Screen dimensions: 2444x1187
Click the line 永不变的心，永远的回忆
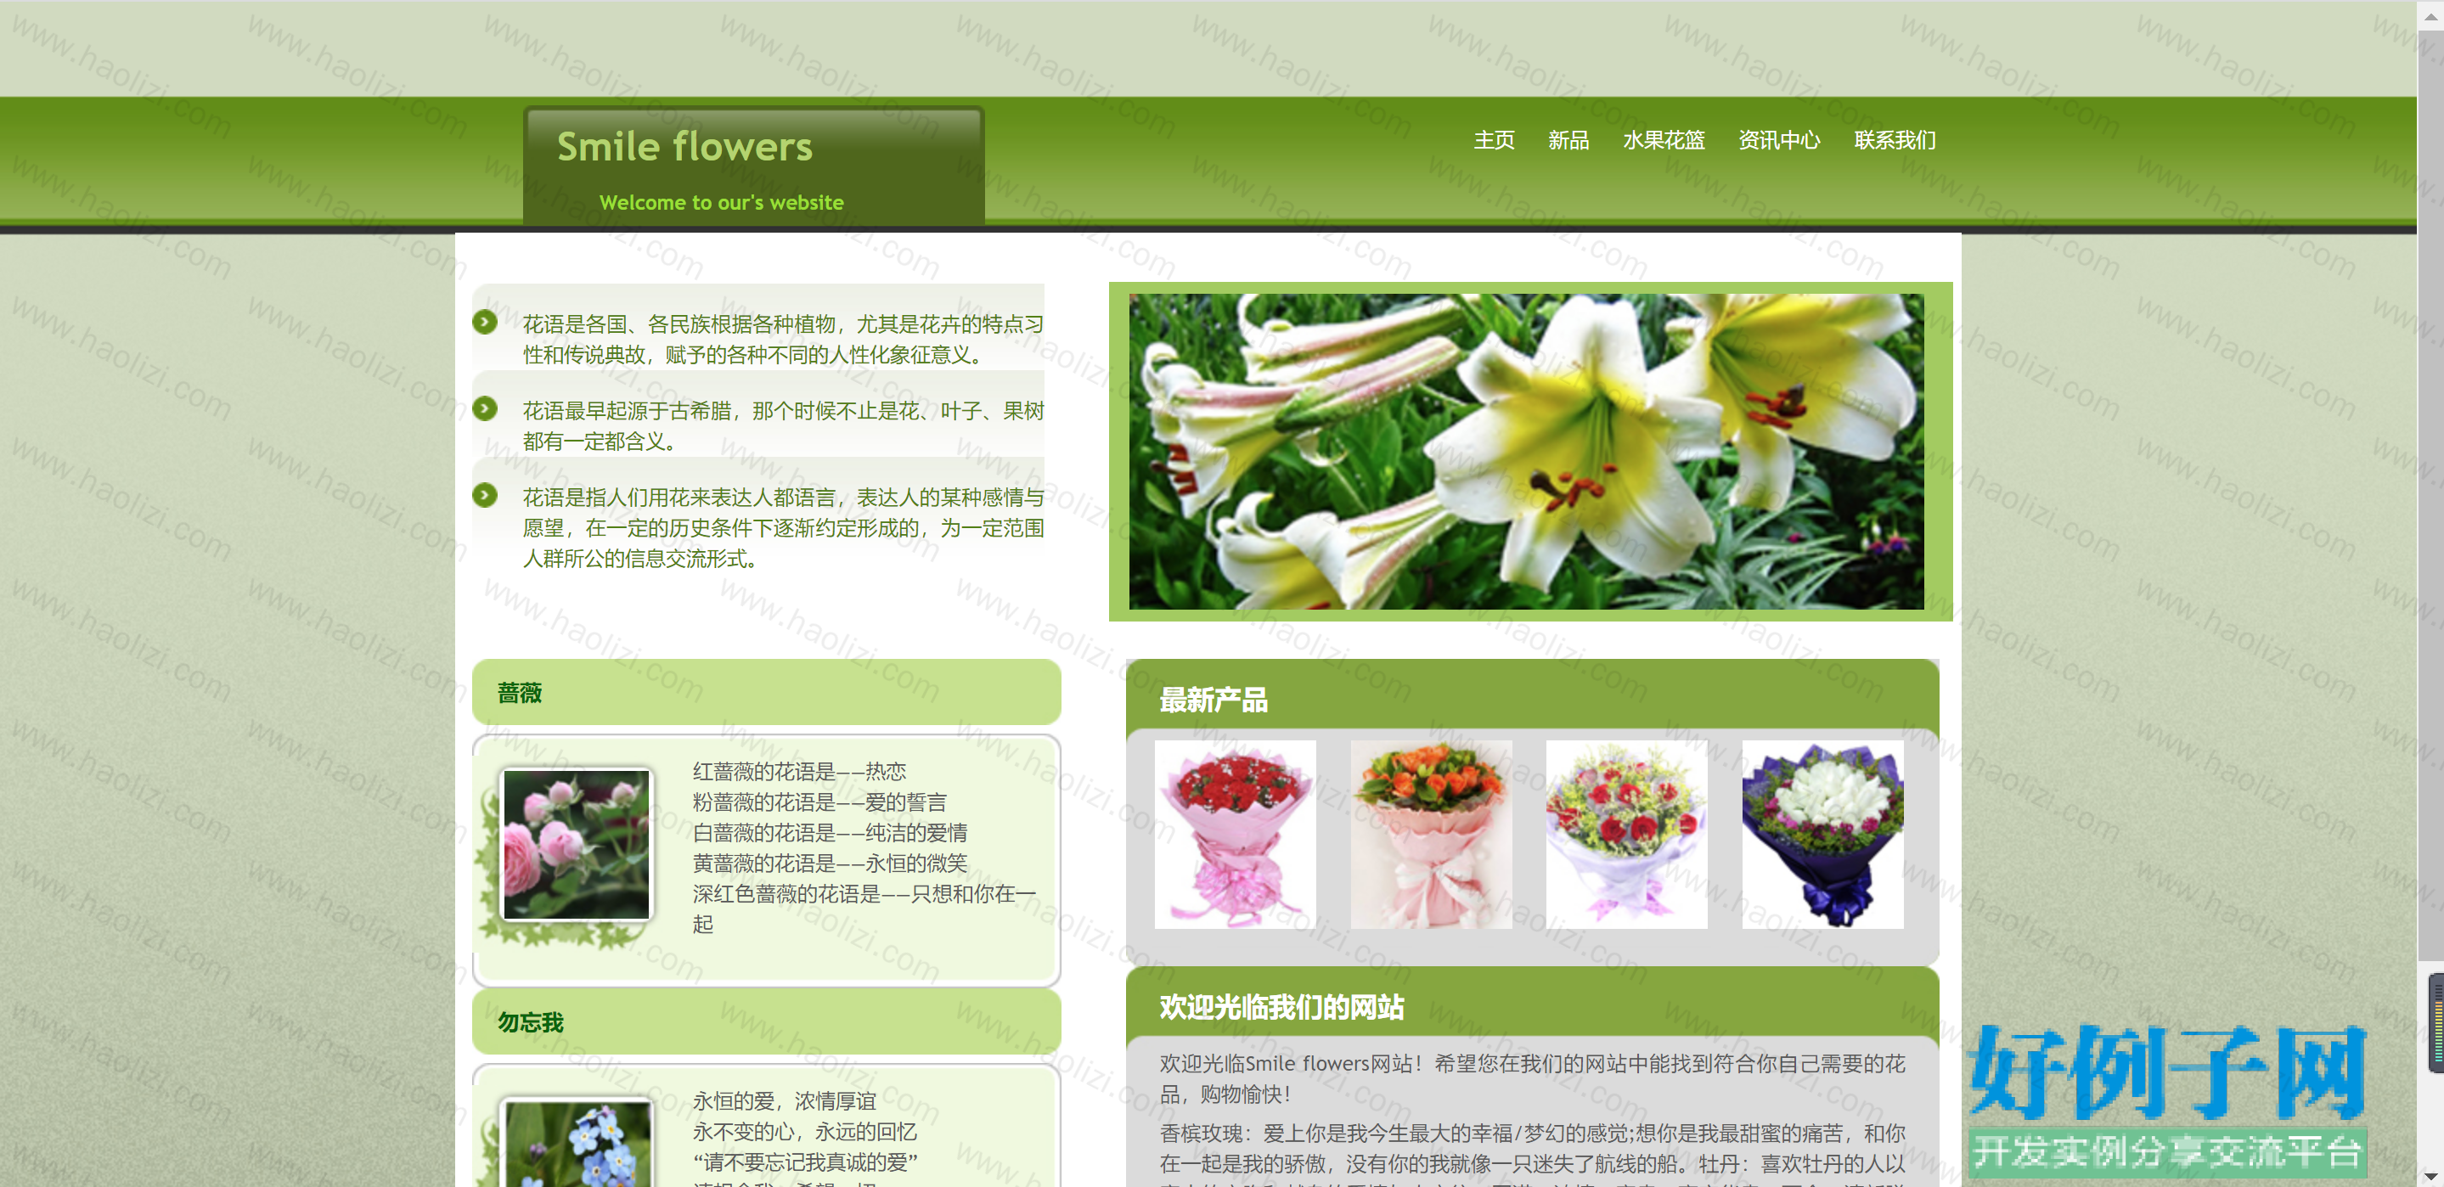click(804, 1131)
